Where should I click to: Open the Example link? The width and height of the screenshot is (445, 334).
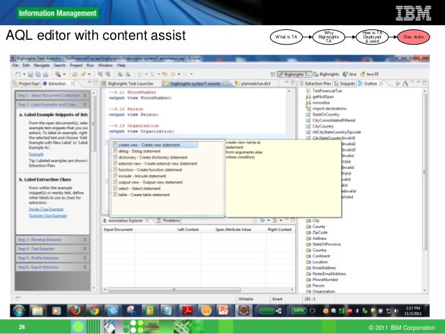pyautogui.click(x=36, y=154)
